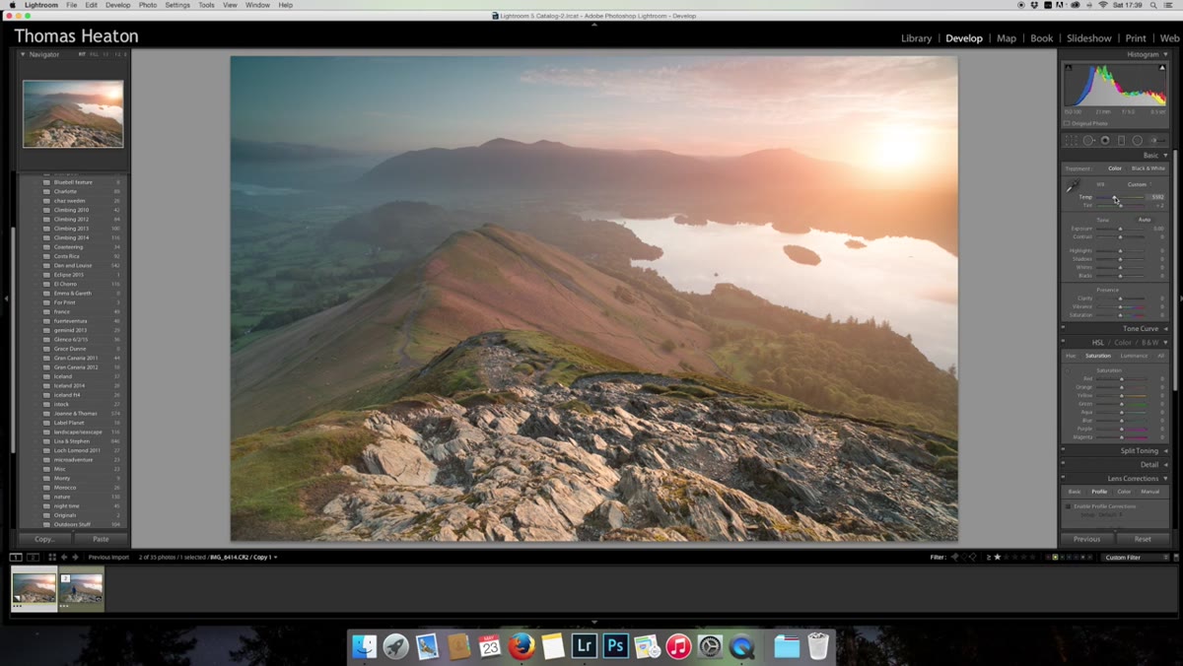Toggle the histogram highlight clipping indicator
This screenshot has height=666, width=1183.
click(1163, 69)
